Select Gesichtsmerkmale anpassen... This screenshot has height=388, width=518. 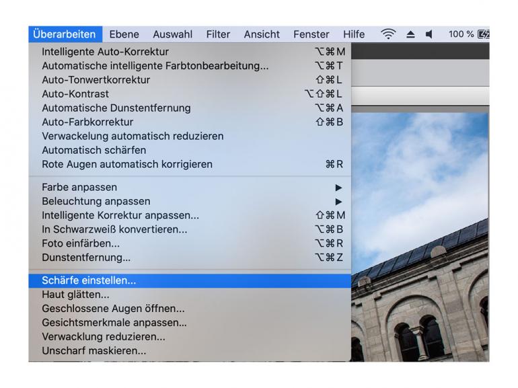point(190,323)
